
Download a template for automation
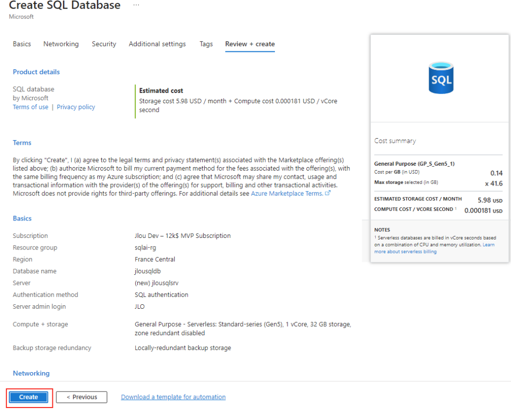(x=173, y=397)
